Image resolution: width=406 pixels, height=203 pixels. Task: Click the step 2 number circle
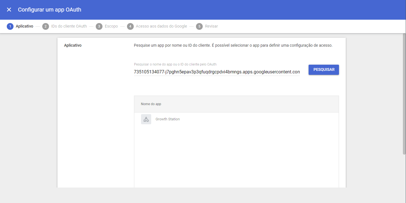coord(46,26)
